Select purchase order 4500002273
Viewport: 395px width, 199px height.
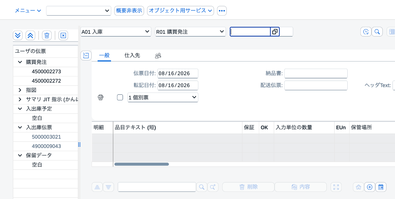[46, 72]
